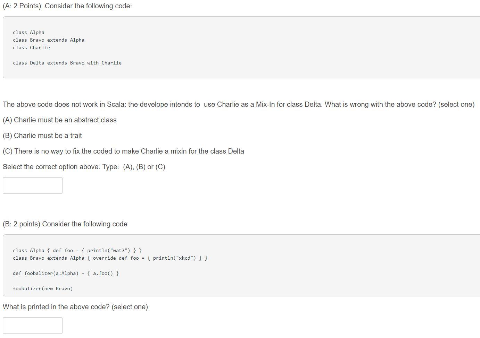Click the question What is printed in the above code?
480x338 pixels.
[x=75, y=307]
